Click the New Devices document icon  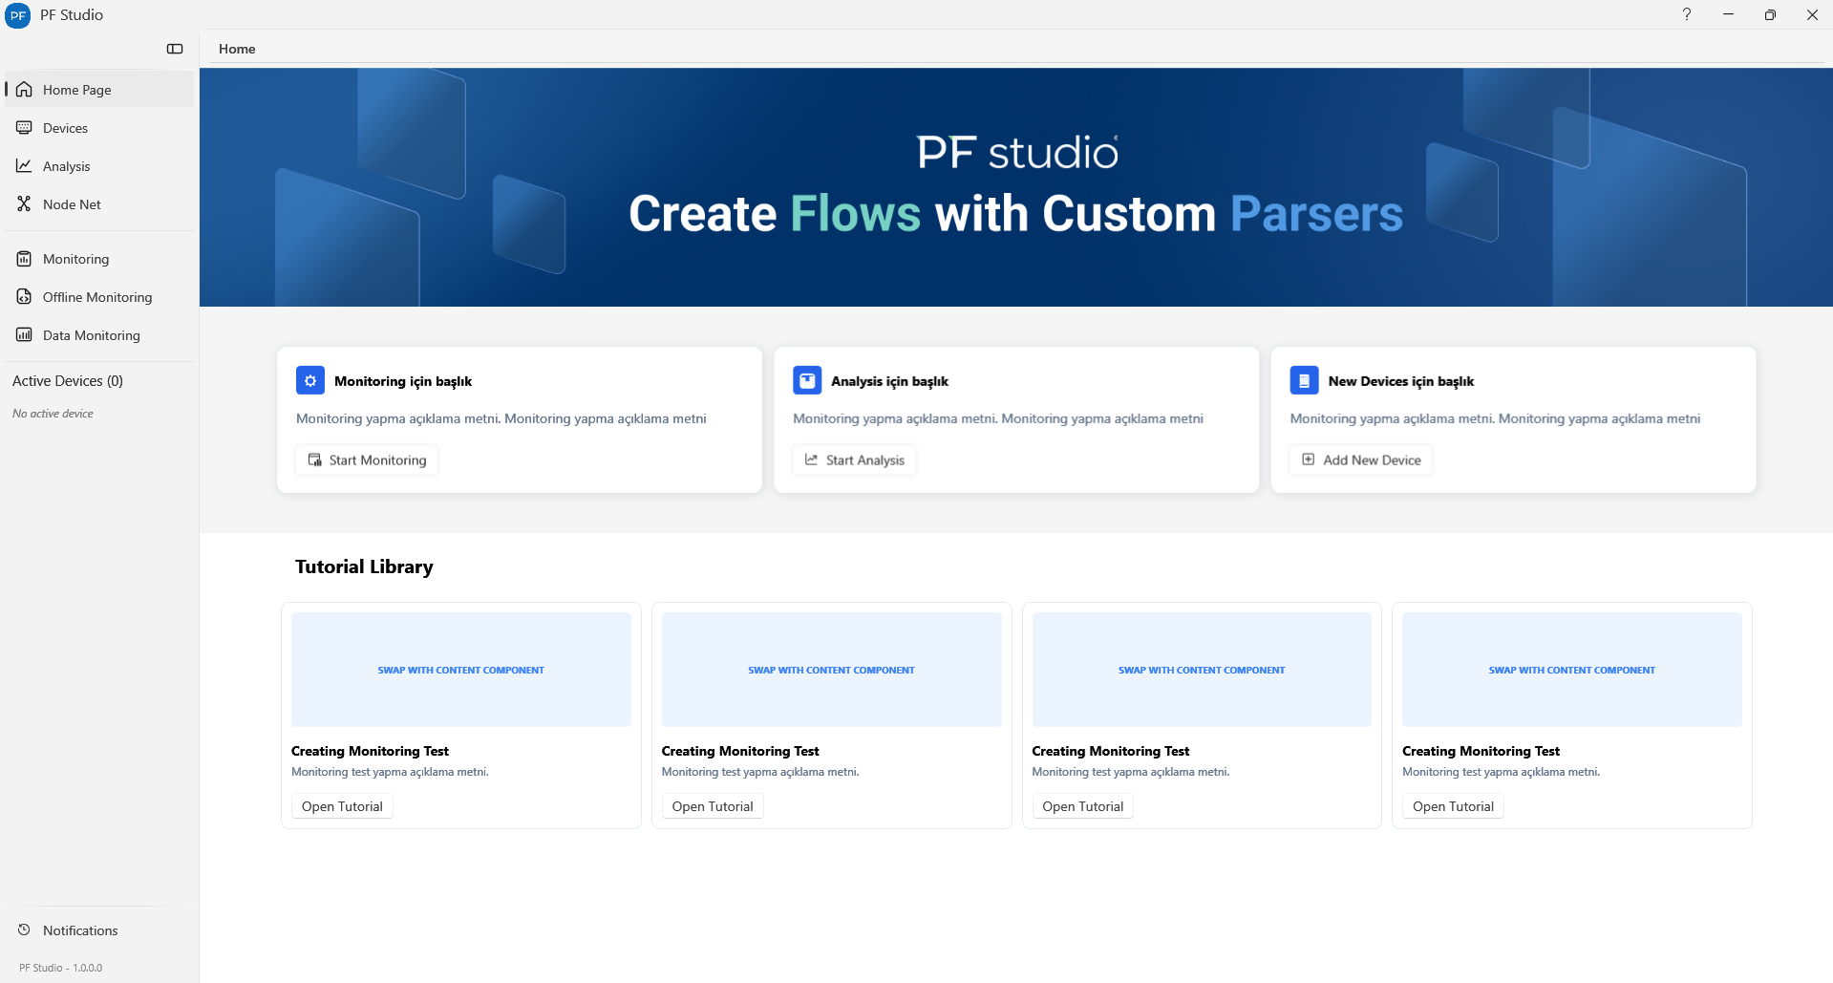[x=1304, y=380]
